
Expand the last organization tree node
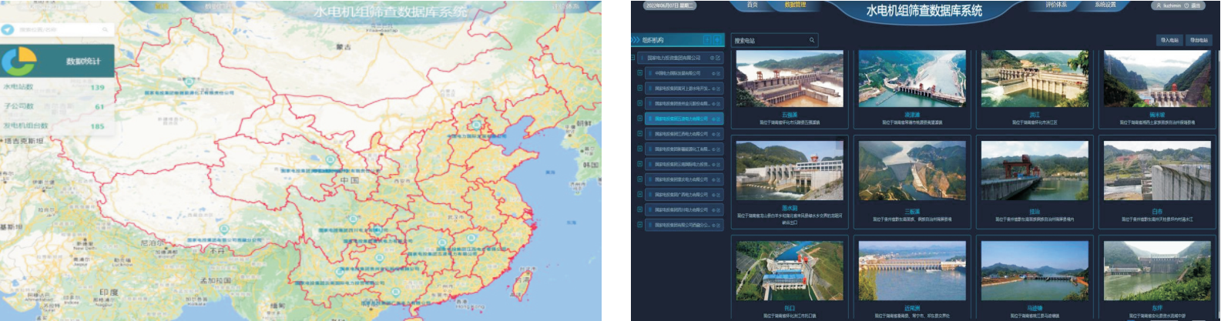pos(639,225)
